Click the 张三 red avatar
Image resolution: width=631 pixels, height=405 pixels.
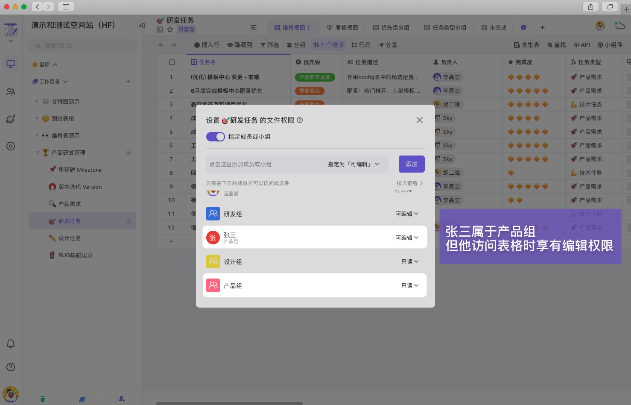tap(213, 238)
